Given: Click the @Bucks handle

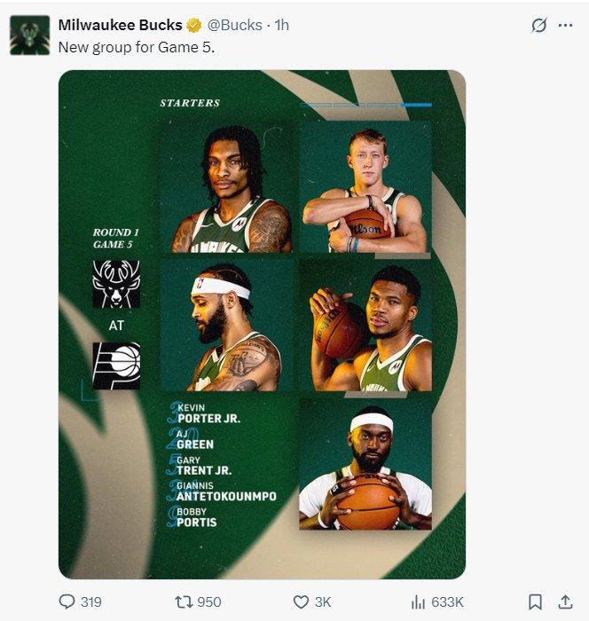Looking at the screenshot, I should click(234, 25).
